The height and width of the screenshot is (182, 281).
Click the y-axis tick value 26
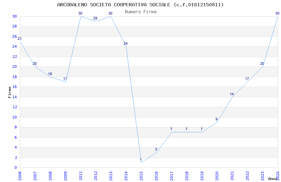[15, 37]
